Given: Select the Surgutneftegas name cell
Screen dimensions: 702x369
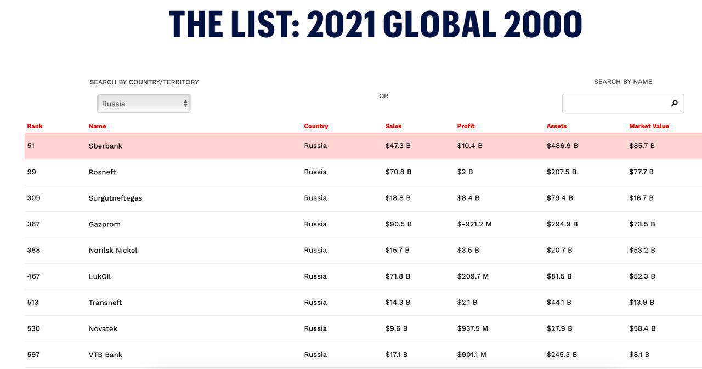Looking at the screenshot, I should tap(115, 198).
